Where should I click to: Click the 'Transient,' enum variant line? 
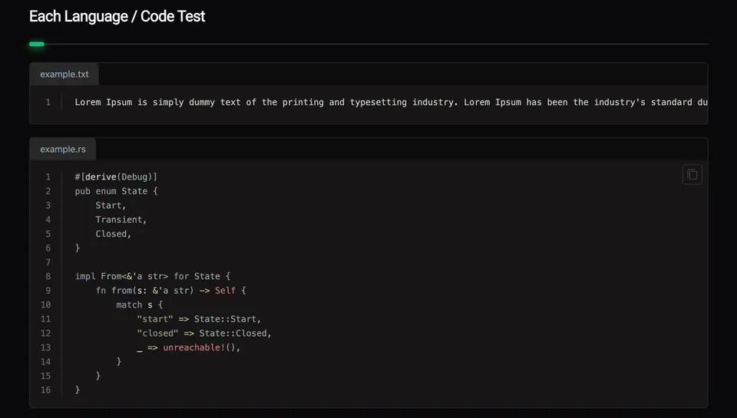click(x=121, y=219)
